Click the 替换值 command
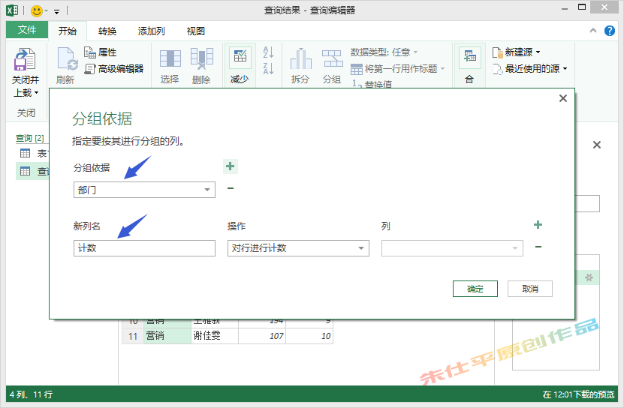Image resolution: width=624 pixels, height=408 pixels. click(372, 84)
